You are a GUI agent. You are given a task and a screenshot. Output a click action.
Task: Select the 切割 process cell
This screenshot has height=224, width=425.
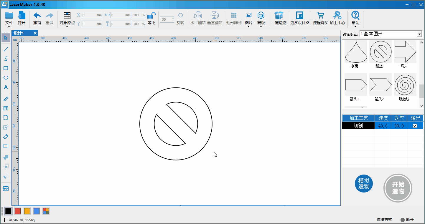(358, 126)
